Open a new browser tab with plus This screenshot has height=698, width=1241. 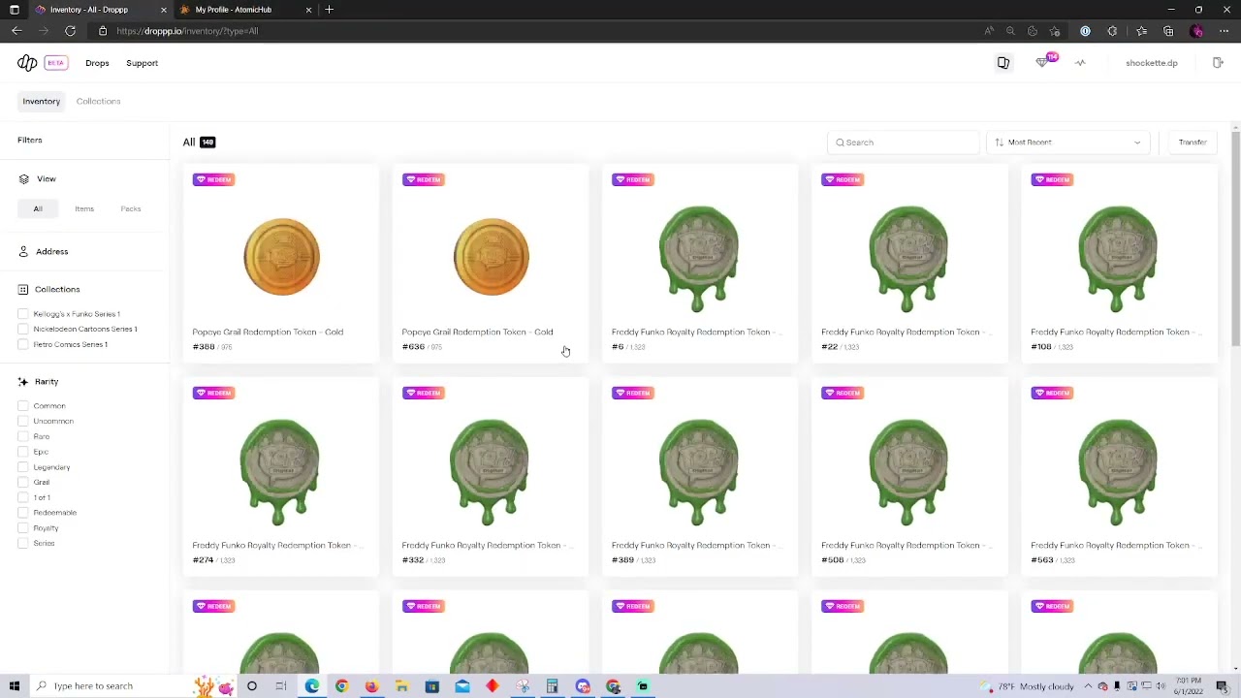(x=329, y=10)
